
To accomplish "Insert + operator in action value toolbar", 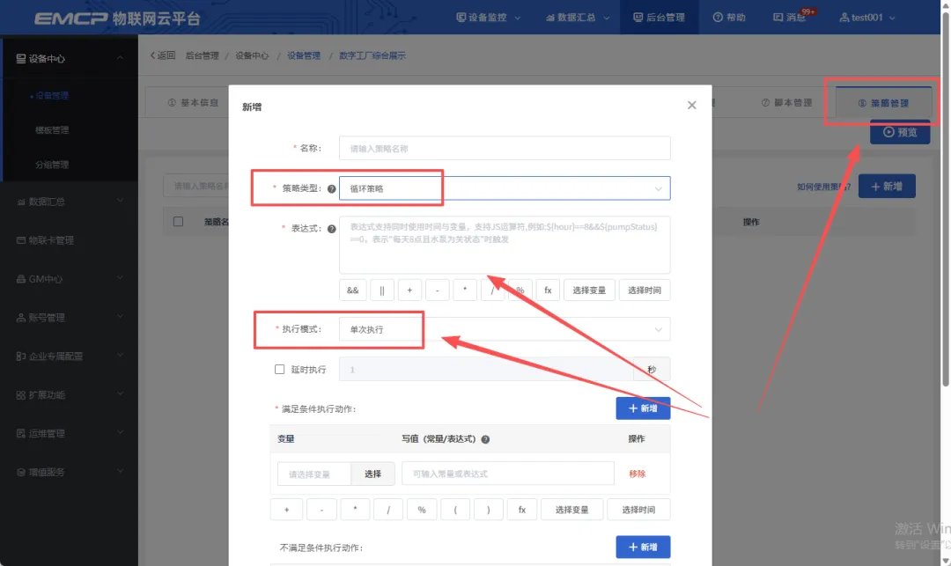I will point(287,510).
